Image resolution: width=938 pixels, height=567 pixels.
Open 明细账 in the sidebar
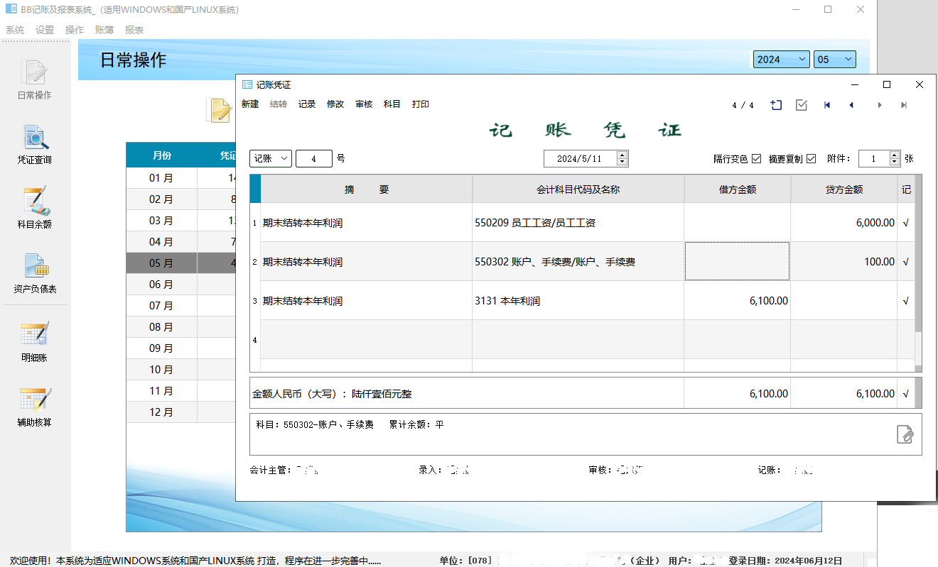coord(34,342)
